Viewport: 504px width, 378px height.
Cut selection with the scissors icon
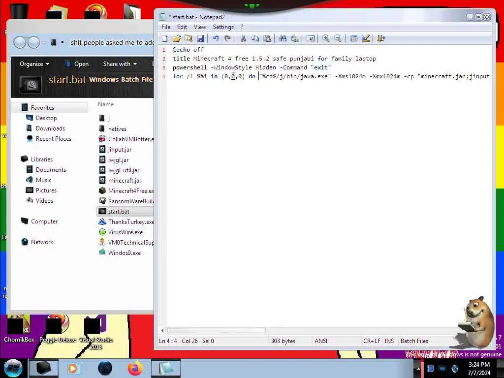coord(243,38)
